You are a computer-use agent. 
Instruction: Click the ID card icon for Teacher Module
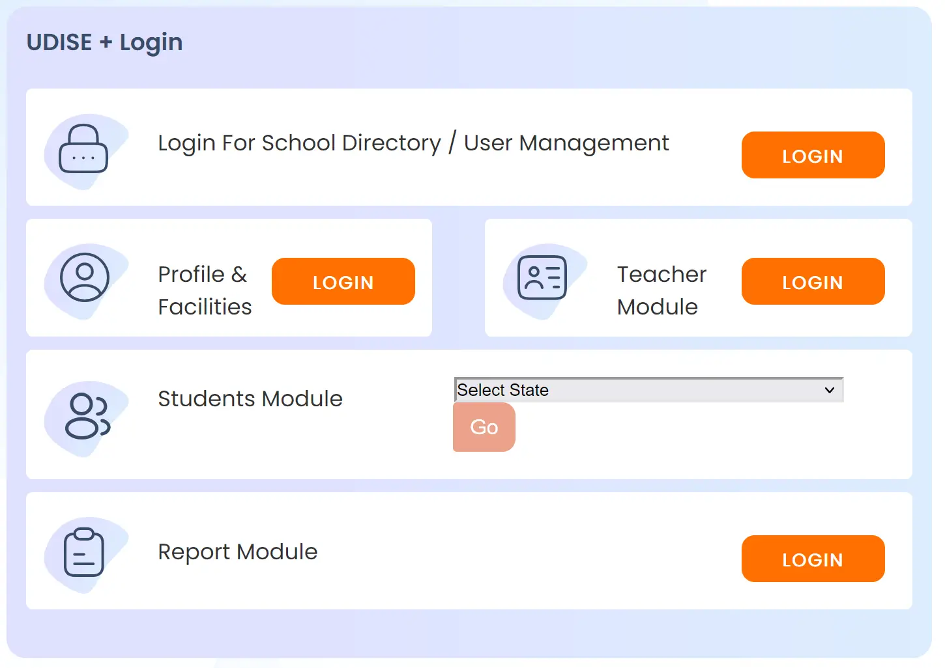[x=542, y=277]
